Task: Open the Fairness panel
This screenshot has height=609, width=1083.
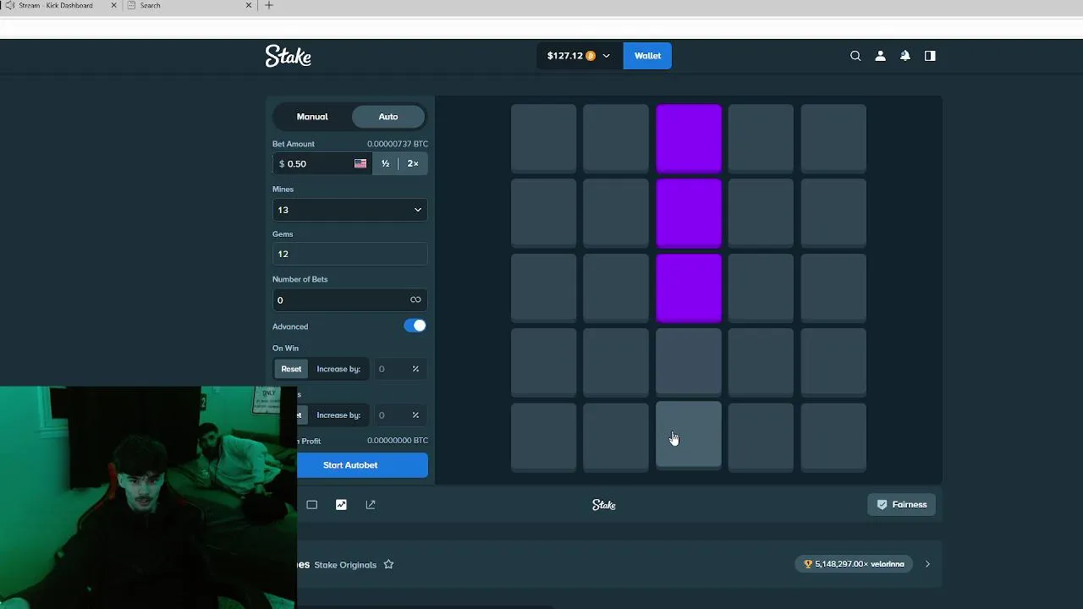Action: [x=902, y=505]
